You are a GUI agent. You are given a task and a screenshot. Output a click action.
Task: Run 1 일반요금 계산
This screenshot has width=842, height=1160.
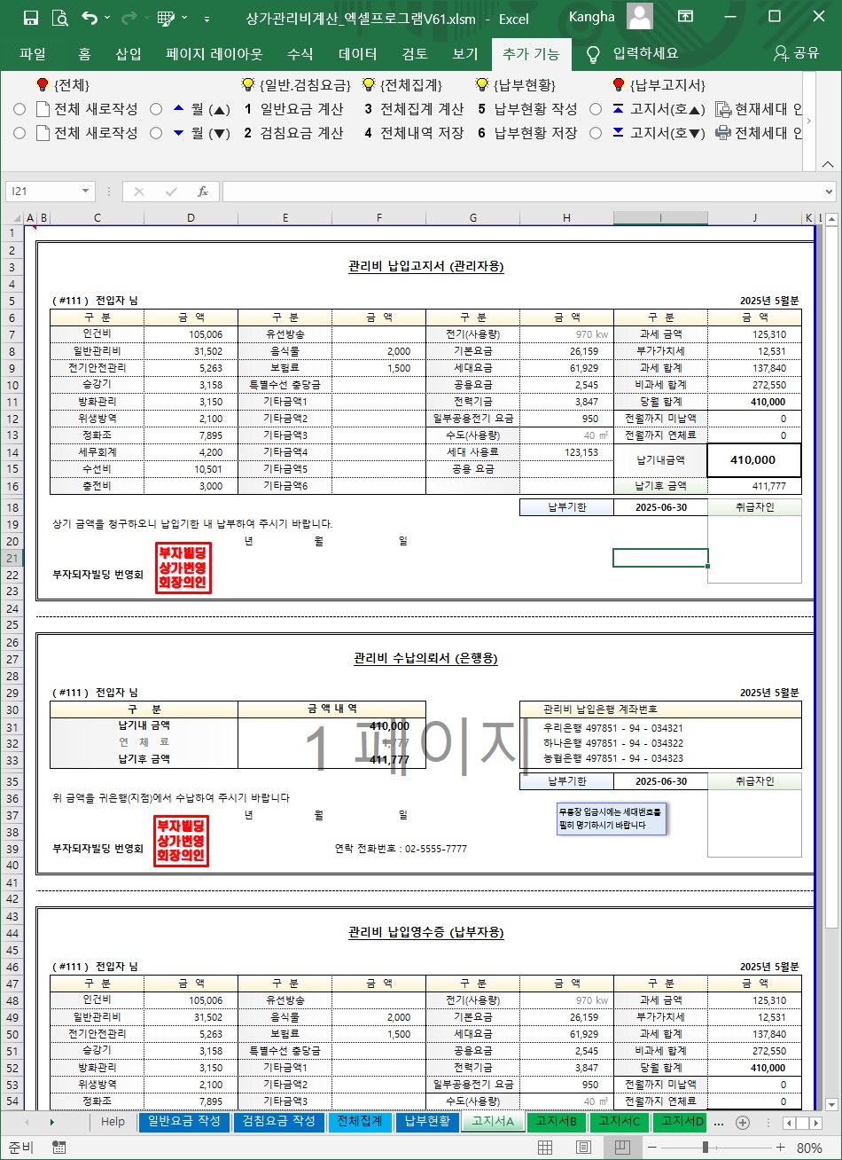coord(293,109)
